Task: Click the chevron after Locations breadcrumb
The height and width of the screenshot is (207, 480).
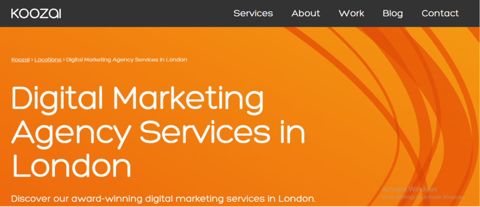Action: coord(64,59)
